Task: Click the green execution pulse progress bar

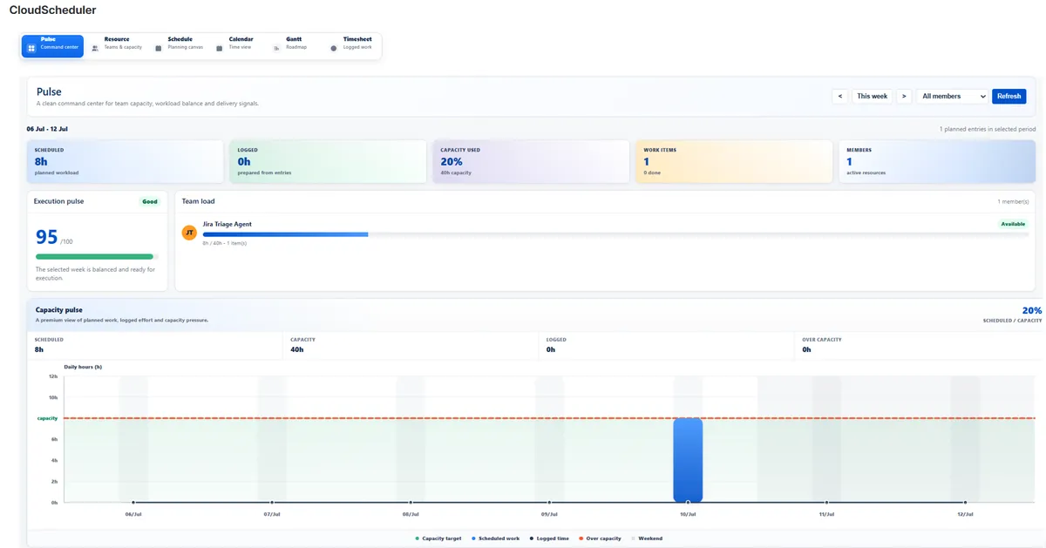Action: point(94,257)
